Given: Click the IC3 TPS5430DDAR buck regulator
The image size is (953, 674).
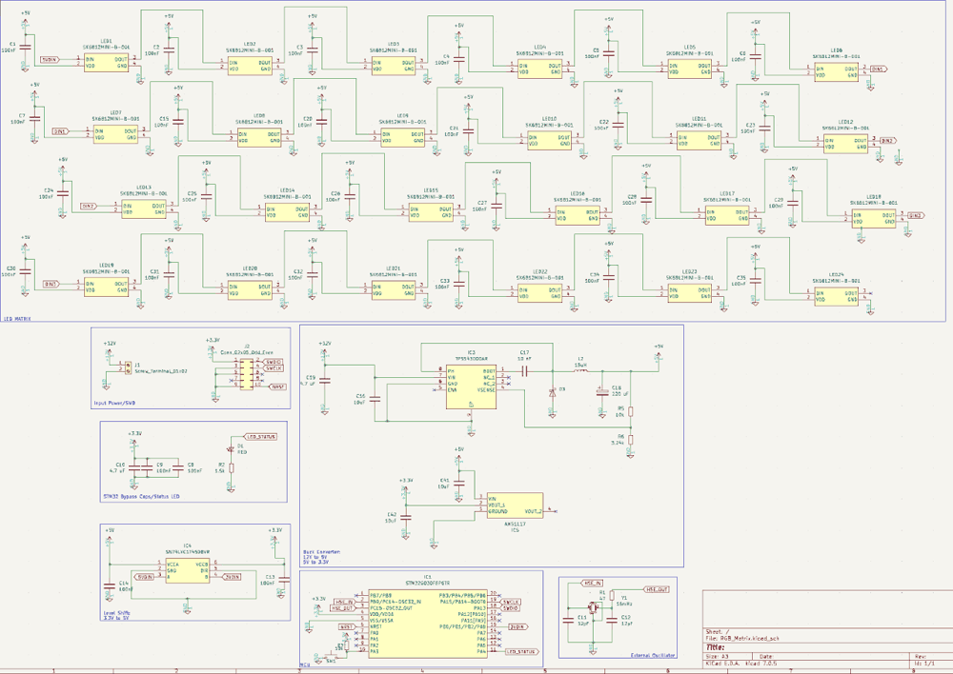Looking at the screenshot, I should 472,387.
